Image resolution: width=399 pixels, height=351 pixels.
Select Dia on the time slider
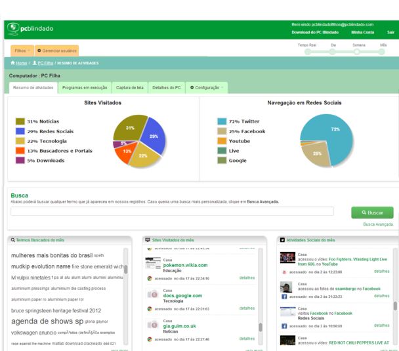click(332, 52)
